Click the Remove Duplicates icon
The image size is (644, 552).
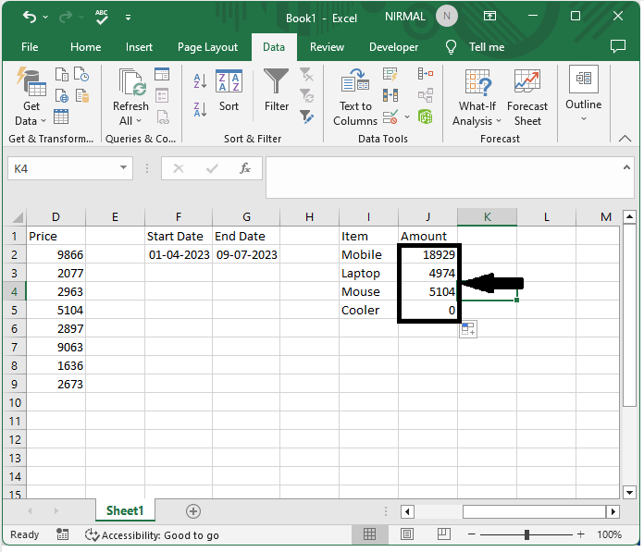390,95
